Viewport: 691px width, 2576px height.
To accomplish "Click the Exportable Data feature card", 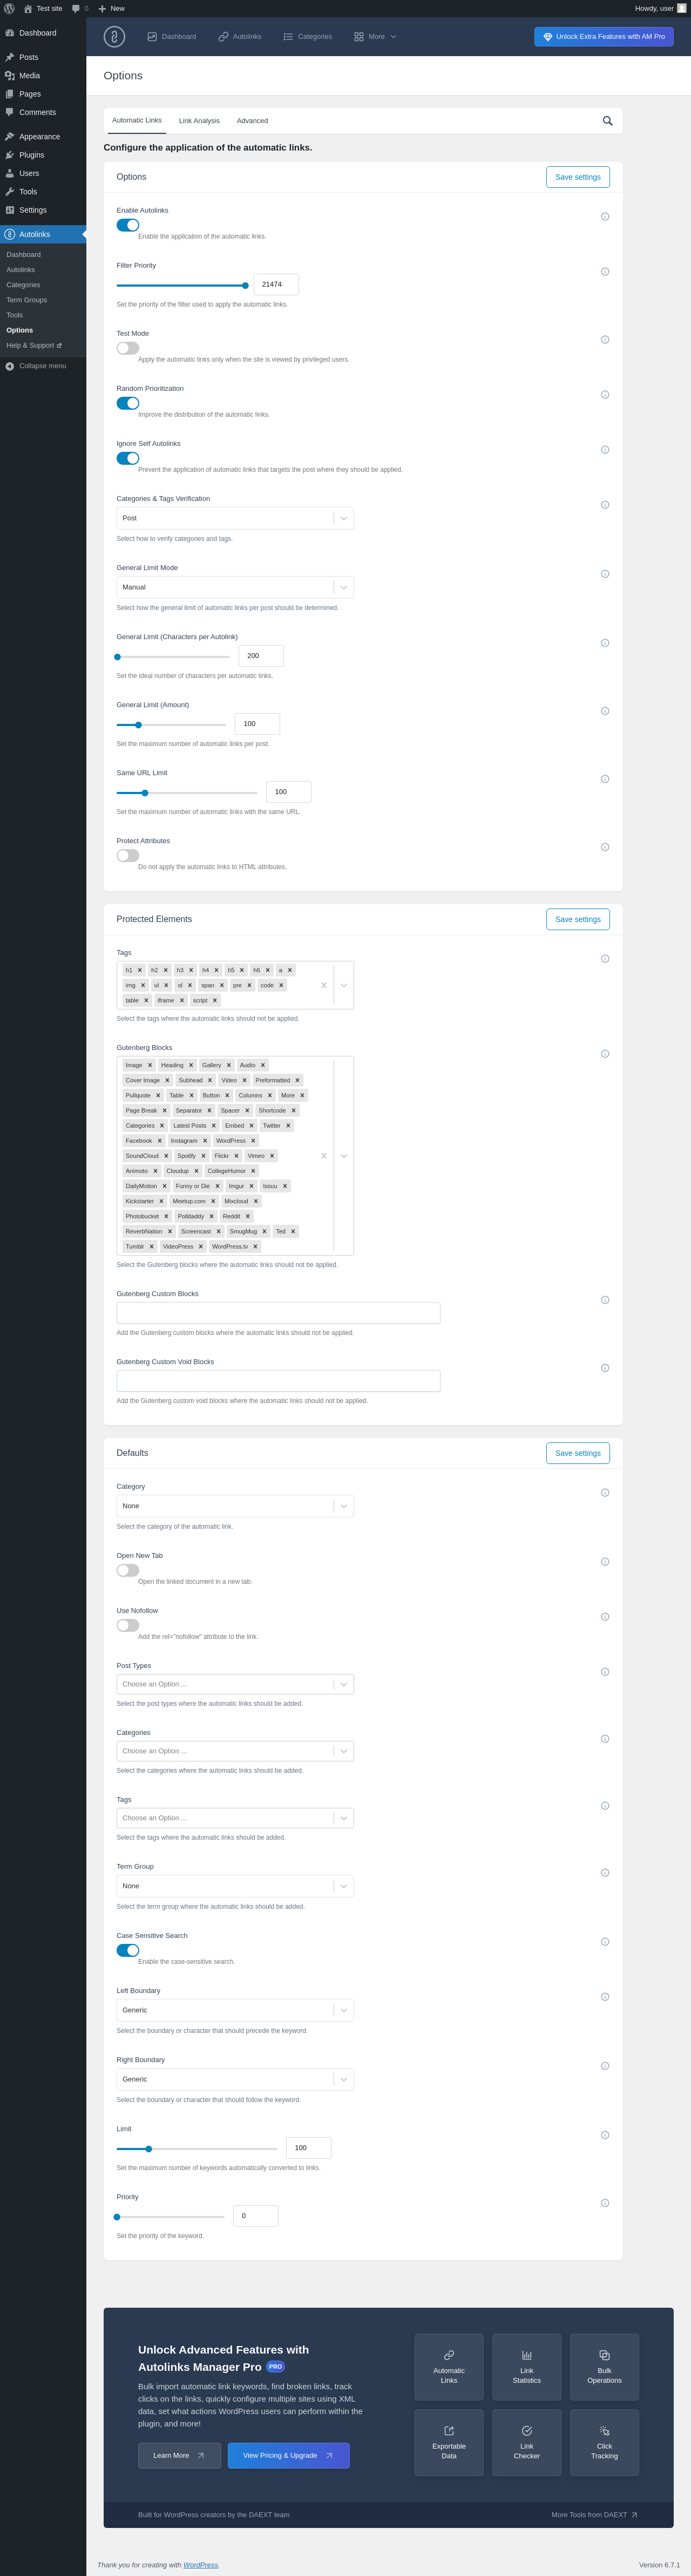I will tap(449, 2442).
